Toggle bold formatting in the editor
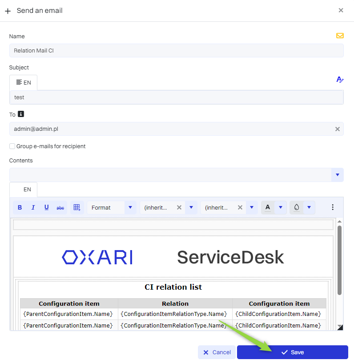This screenshot has height=364, width=354. pos(20,207)
